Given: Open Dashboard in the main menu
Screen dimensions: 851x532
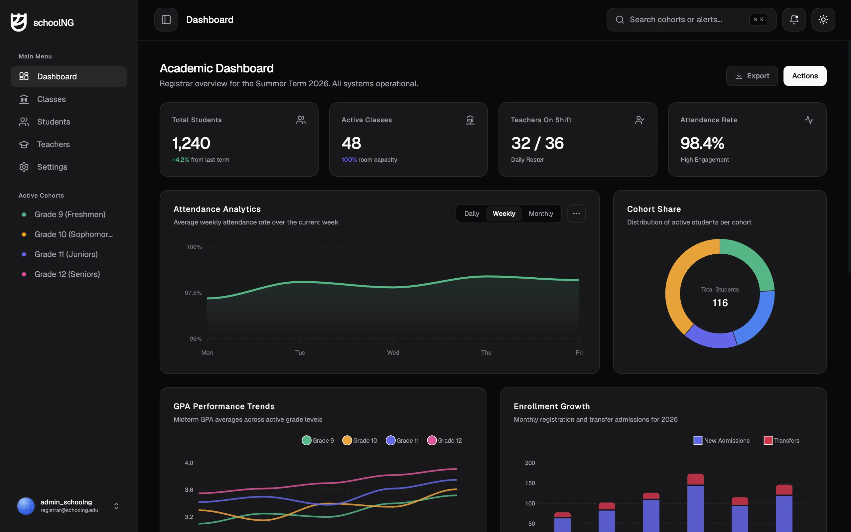Looking at the screenshot, I should pyautogui.click(x=69, y=77).
